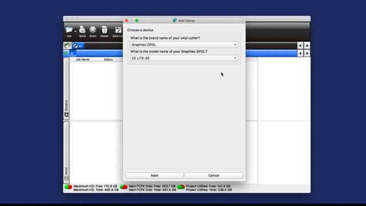Click right arrow on the dark tab bar
Screen dimensions: 366x206
point(307,46)
